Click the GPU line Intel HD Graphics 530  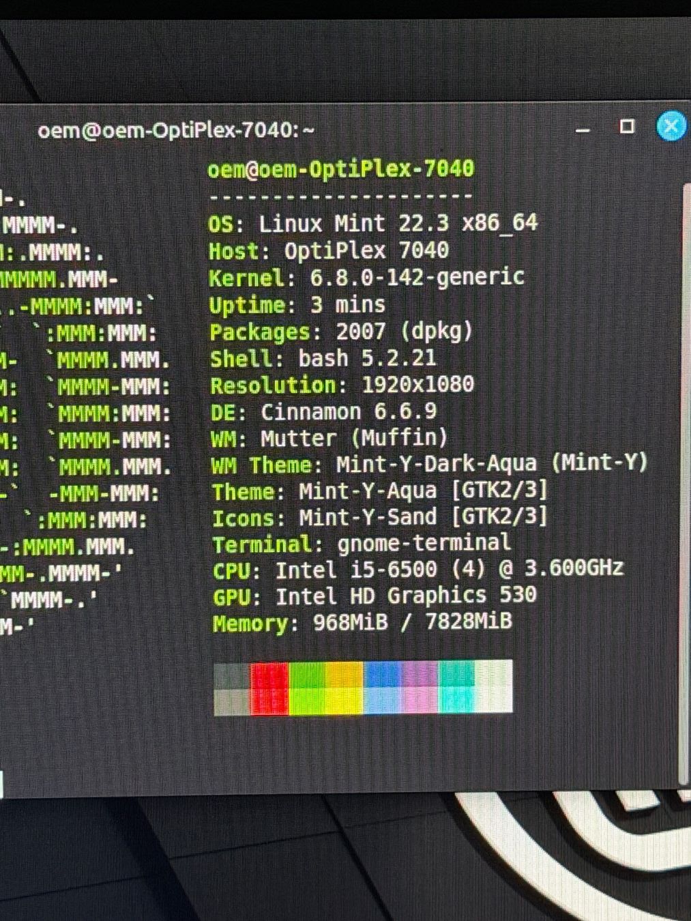pos(374,596)
